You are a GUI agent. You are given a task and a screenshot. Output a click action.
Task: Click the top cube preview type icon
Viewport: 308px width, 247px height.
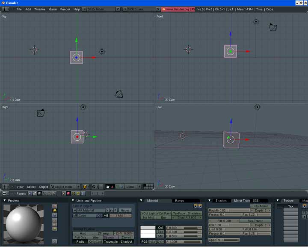click(x=55, y=206)
